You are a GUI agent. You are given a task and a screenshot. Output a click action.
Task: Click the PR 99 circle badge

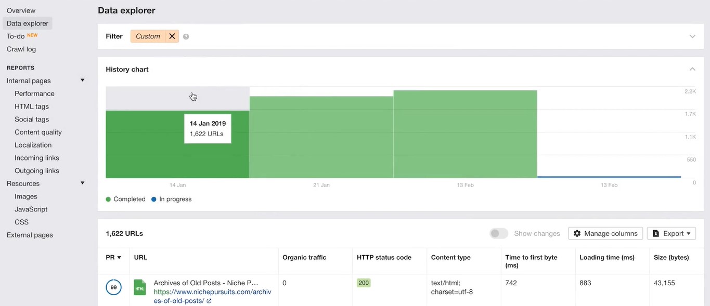[113, 287]
